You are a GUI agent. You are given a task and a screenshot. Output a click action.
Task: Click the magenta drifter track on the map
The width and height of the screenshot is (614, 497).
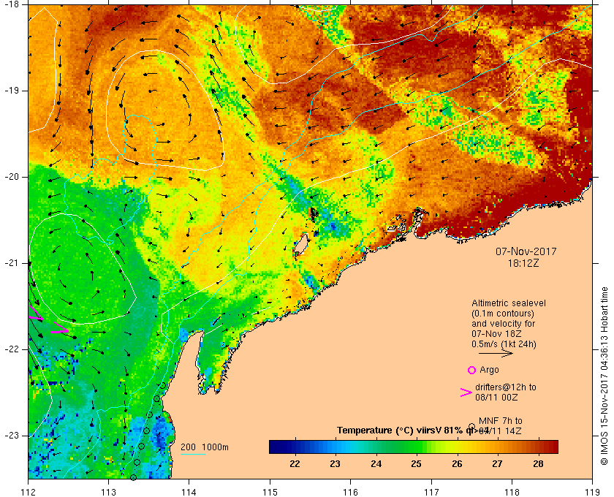pyautogui.click(x=49, y=320)
